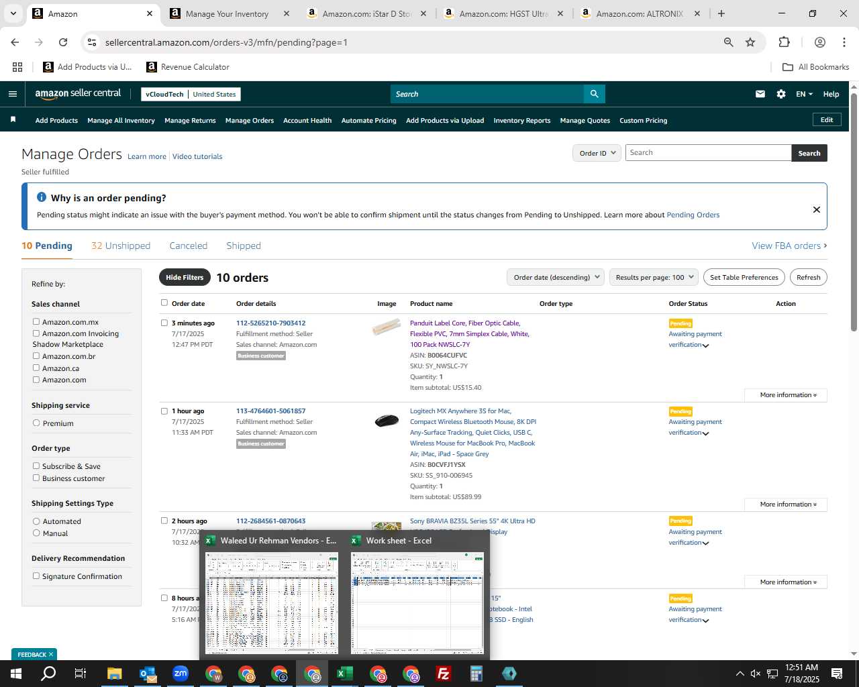Open the bookmarks apps grid icon
The image size is (859, 687).
17,67
